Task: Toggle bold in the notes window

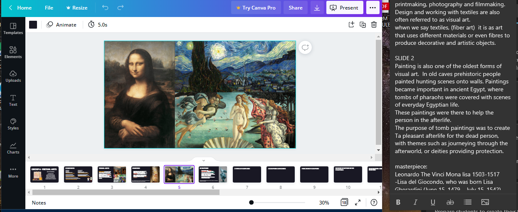Action: [x=398, y=202]
